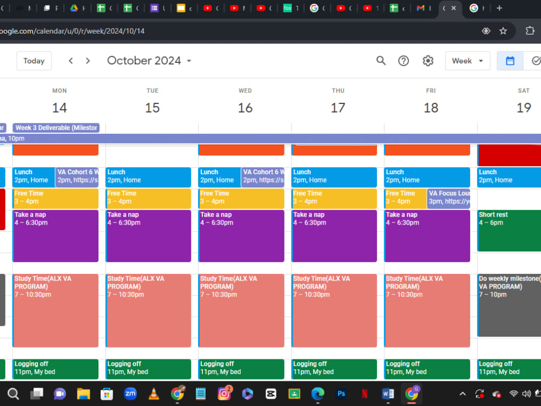Open Saturday's Lunch event
This screenshot has width=541, height=406.
(x=509, y=177)
